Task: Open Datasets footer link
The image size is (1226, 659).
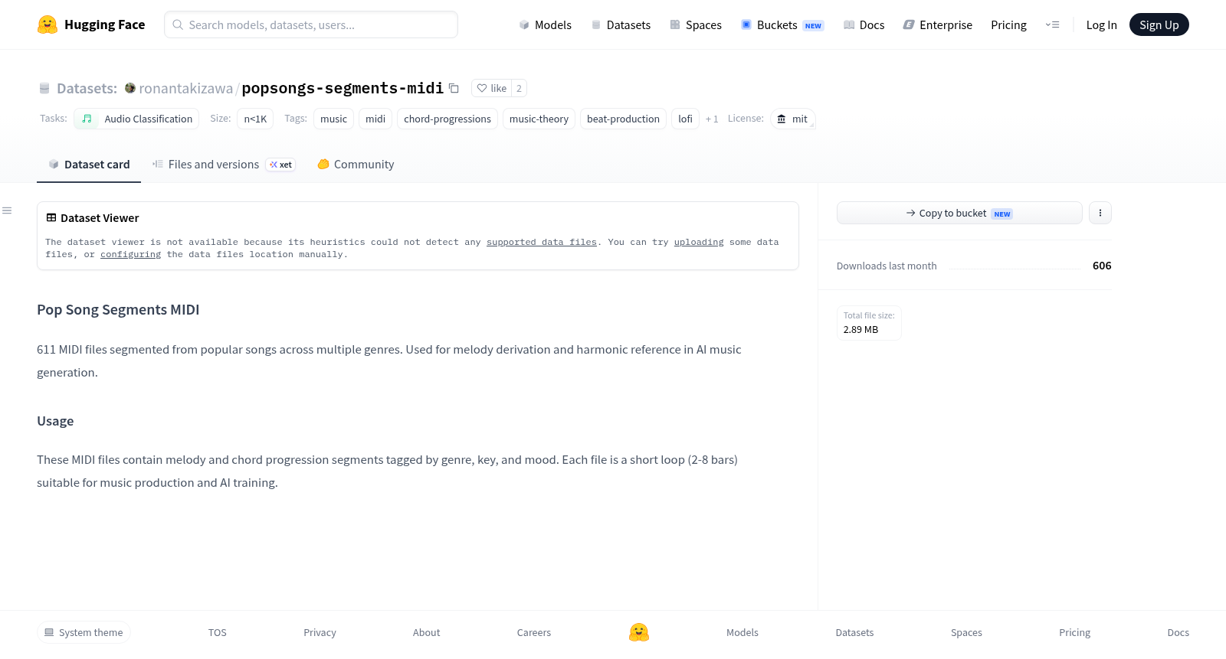Action: 854,632
